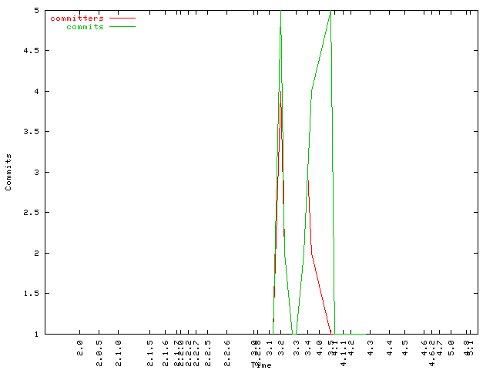Screen dimensions: 493x370
Task: Click the red committers legend line sample
Action: (x=122, y=18)
